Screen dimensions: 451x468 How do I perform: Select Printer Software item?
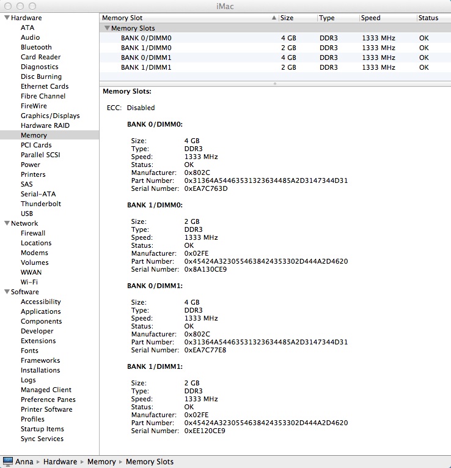point(46,409)
